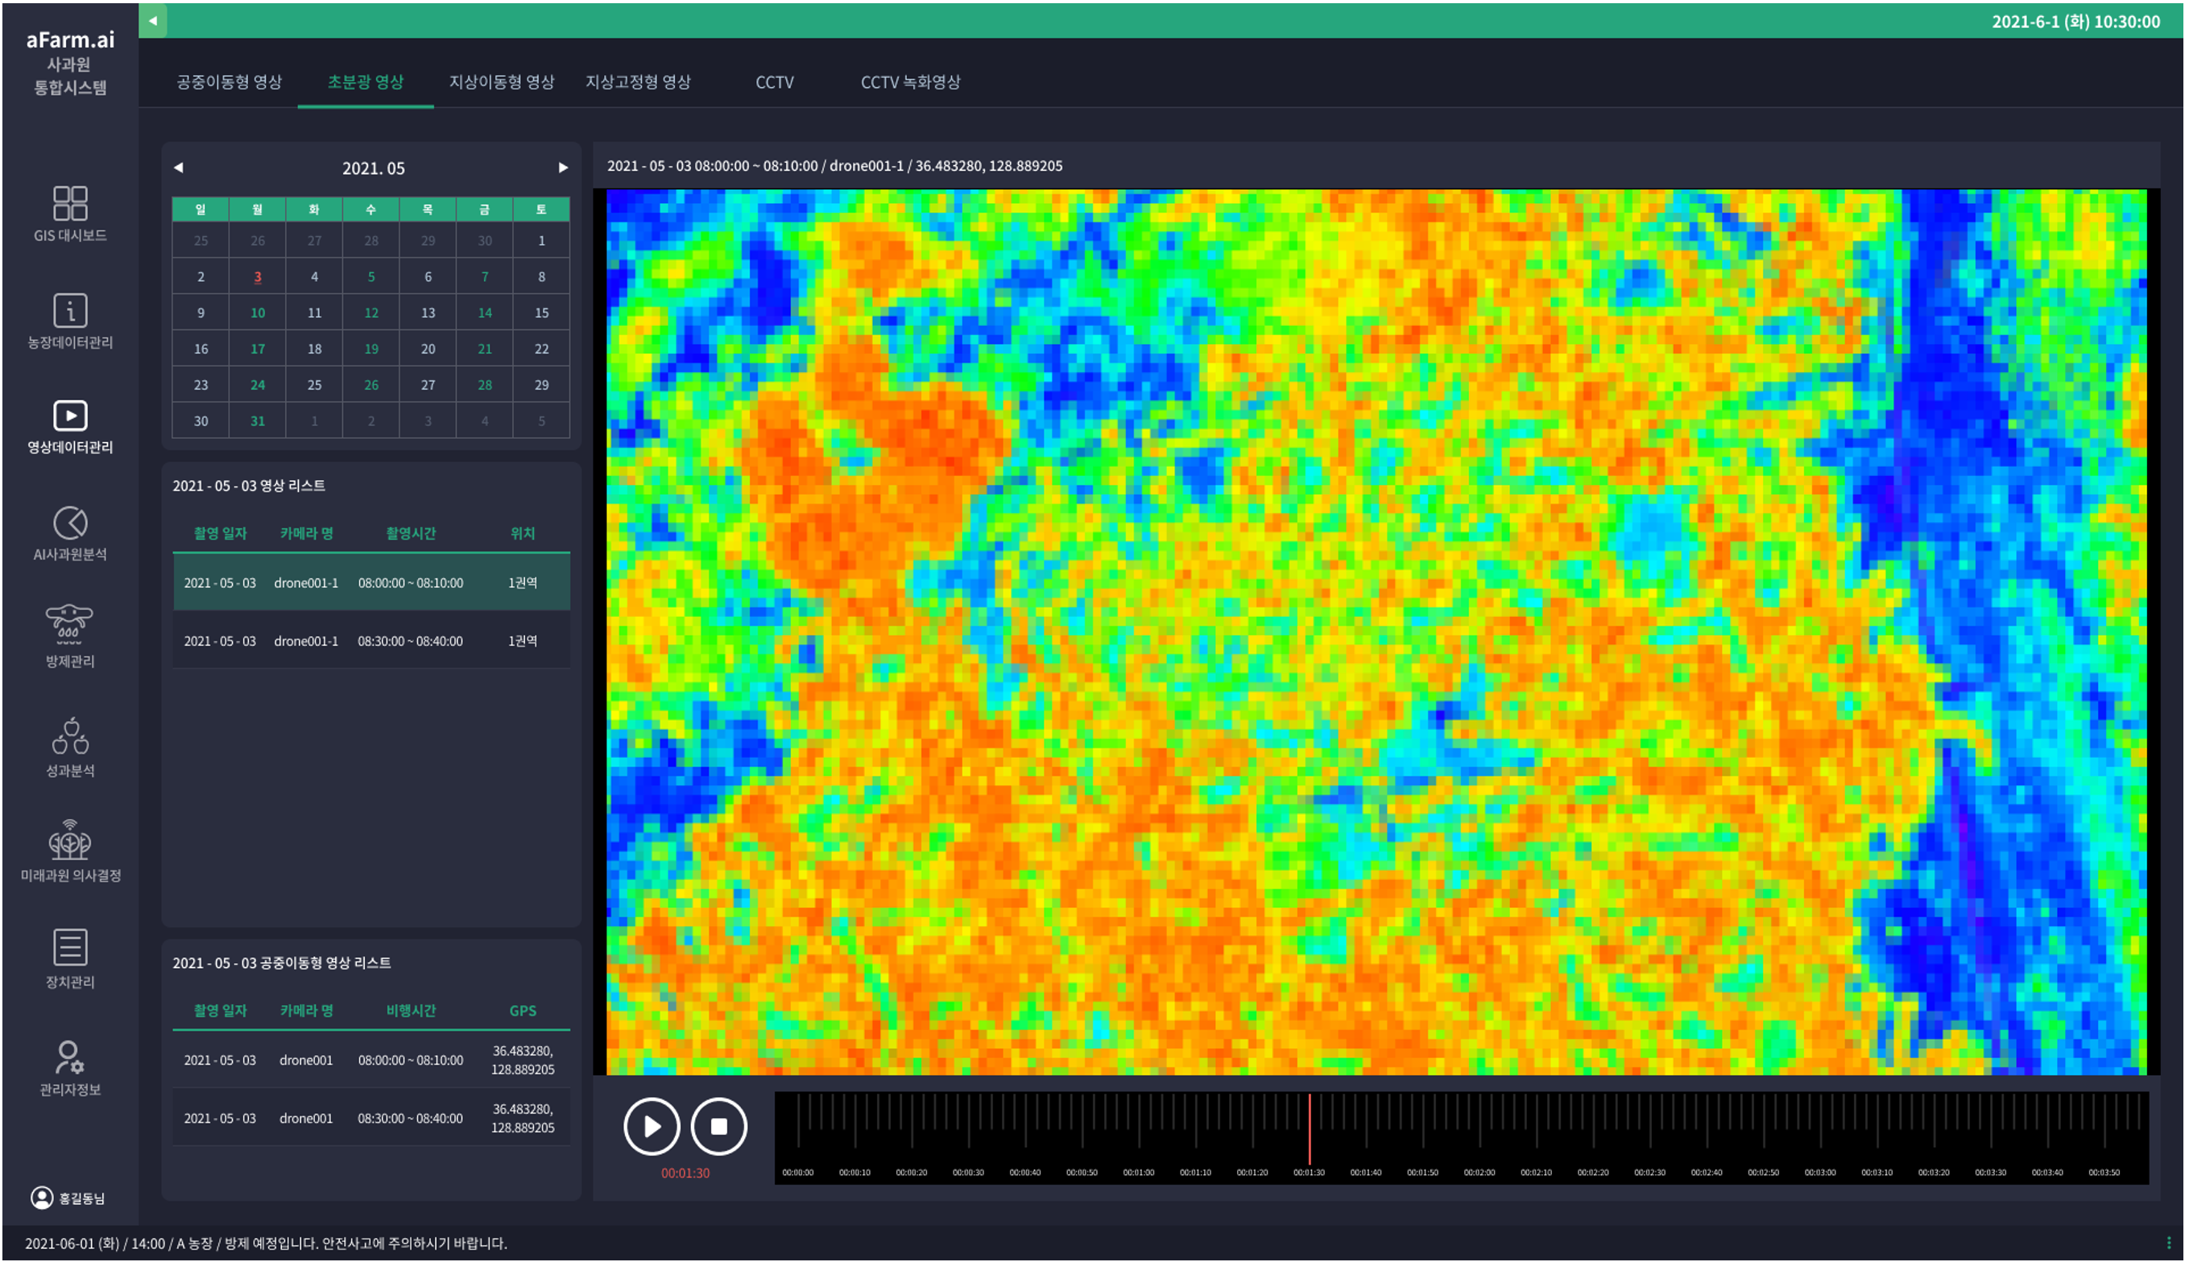Open 관리자정보 user settings icon
Viewport: 2185px width, 1262px height.
pyautogui.click(x=69, y=1057)
